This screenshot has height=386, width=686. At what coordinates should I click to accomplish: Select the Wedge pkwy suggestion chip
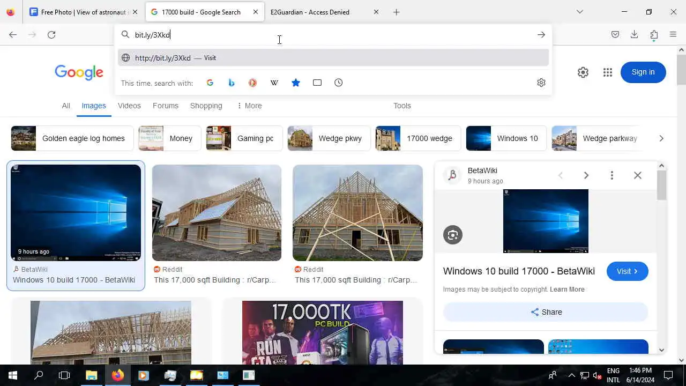pos(329,138)
